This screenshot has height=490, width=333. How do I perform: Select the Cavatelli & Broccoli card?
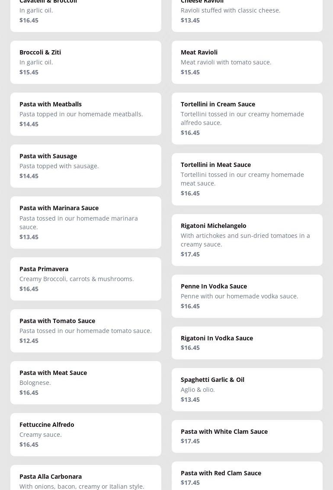coord(86,13)
